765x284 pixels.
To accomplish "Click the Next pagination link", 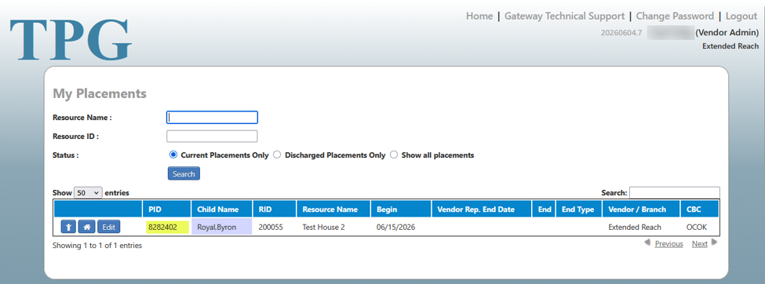I will [x=699, y=244].
